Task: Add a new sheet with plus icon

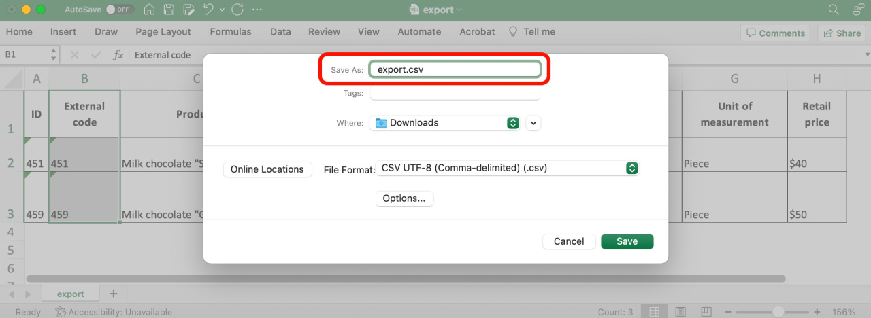Action: pyautogui.click(x=113, y=294)
